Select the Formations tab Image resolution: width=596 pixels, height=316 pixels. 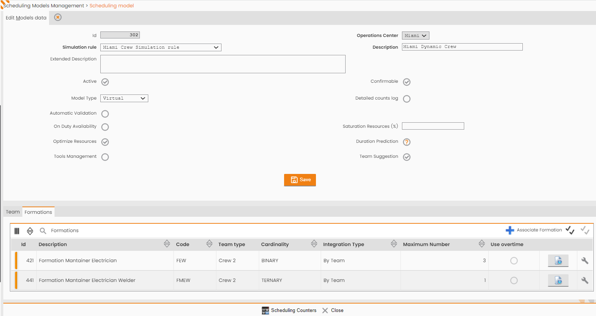(x=38, y=212)
